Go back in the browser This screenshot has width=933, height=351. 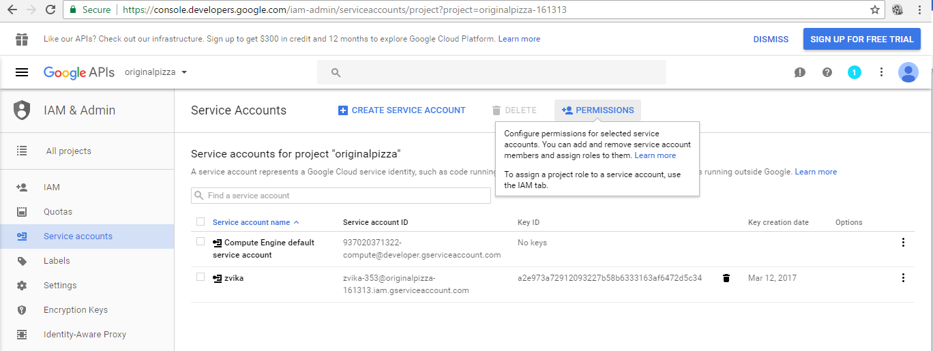pos(12,10)
